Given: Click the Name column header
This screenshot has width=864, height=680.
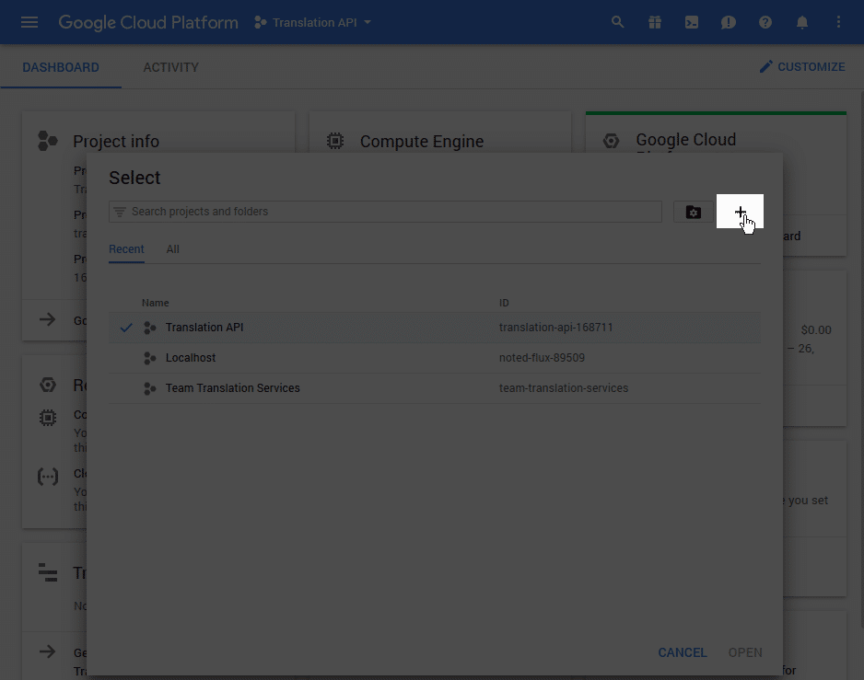Looking at the screenshot, I should [156, 303].
